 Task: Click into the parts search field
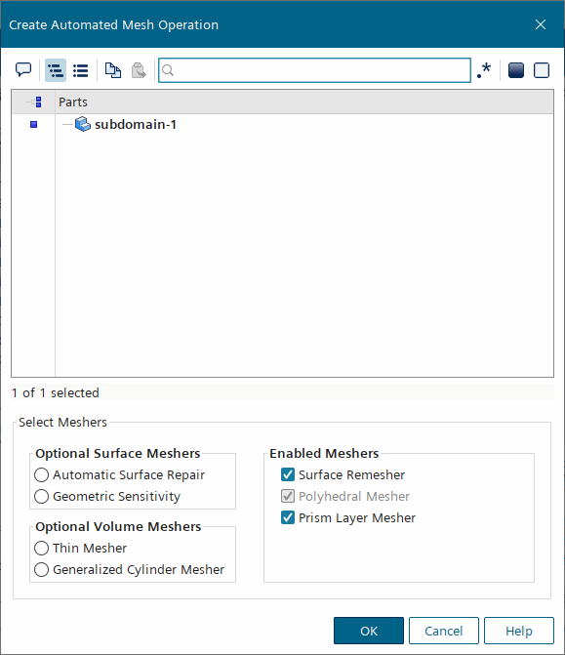click(x=314, y=70)
